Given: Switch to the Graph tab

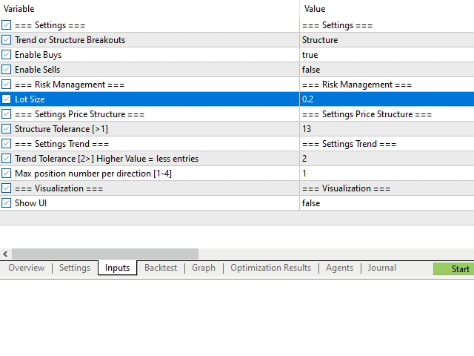Looking at the screenshot, I should coord(204,268).
